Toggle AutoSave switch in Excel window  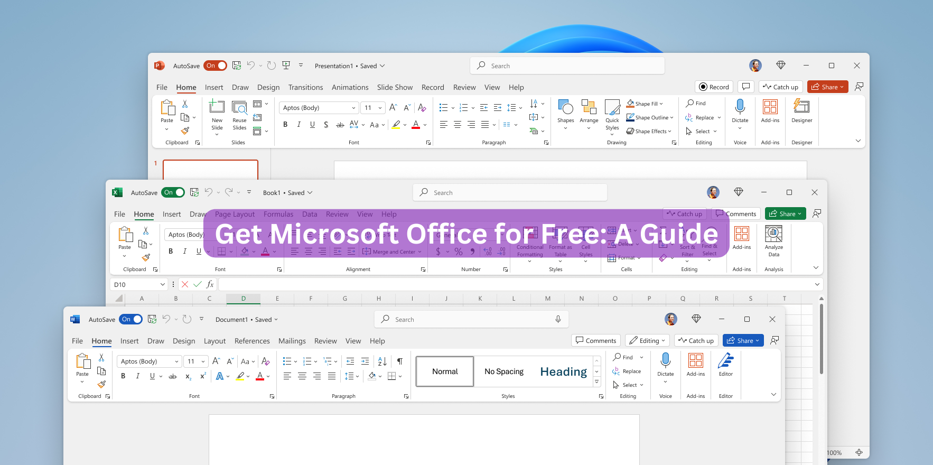coord(173,192)
